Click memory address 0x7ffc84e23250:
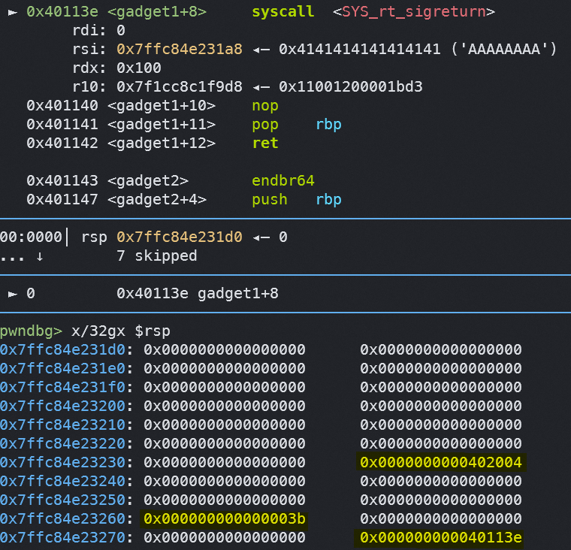Viewport: 571px width, 550px height. tap(67, 500)
